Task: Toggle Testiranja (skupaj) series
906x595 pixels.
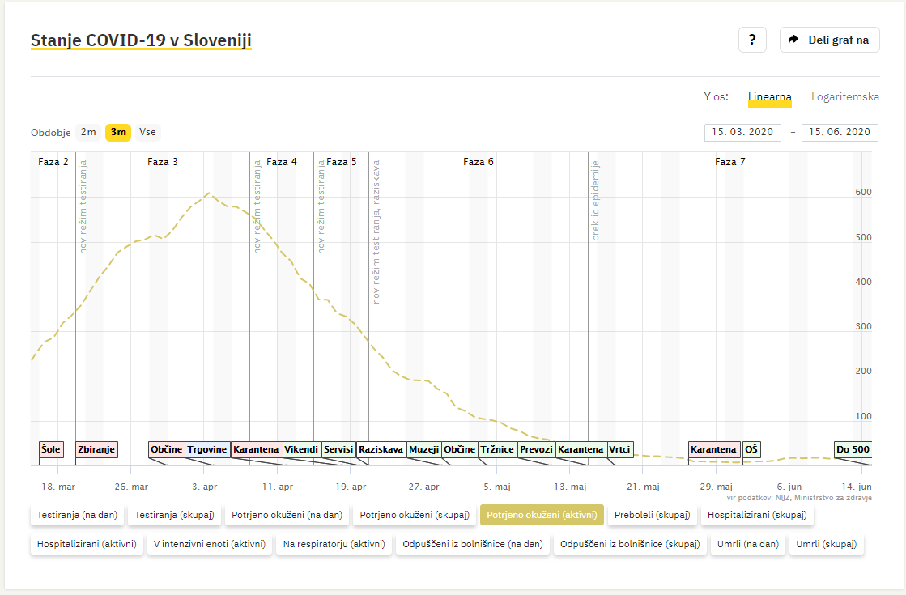Action: pos(175,515)
